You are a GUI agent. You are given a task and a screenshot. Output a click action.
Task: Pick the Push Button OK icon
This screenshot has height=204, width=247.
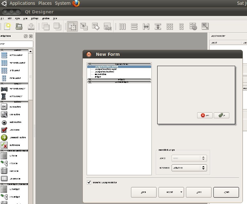tap(4, 107)
